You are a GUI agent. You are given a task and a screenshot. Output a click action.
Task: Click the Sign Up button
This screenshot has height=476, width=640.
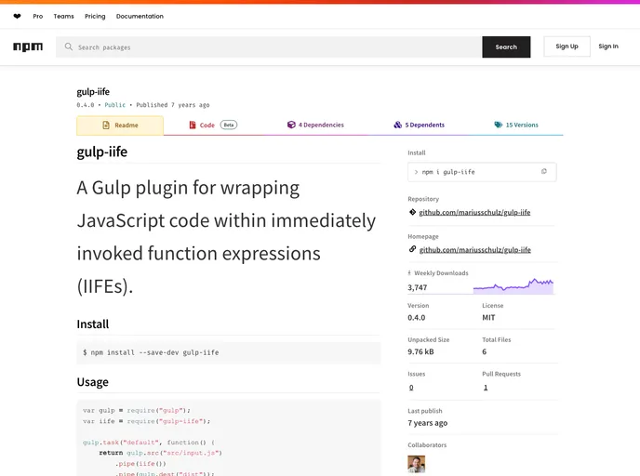click(567, 46)
